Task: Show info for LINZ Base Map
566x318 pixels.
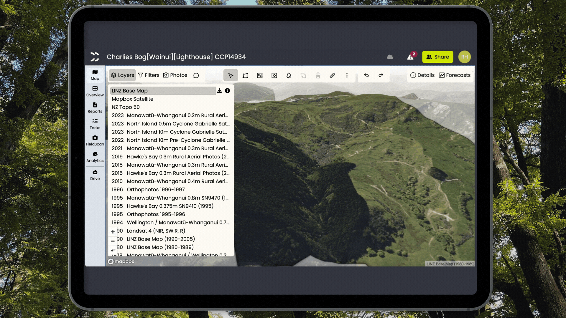Action: coord(228,91)
